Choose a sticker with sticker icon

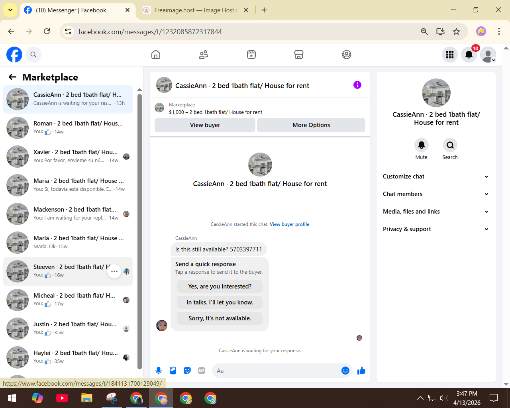coord(187,371)
